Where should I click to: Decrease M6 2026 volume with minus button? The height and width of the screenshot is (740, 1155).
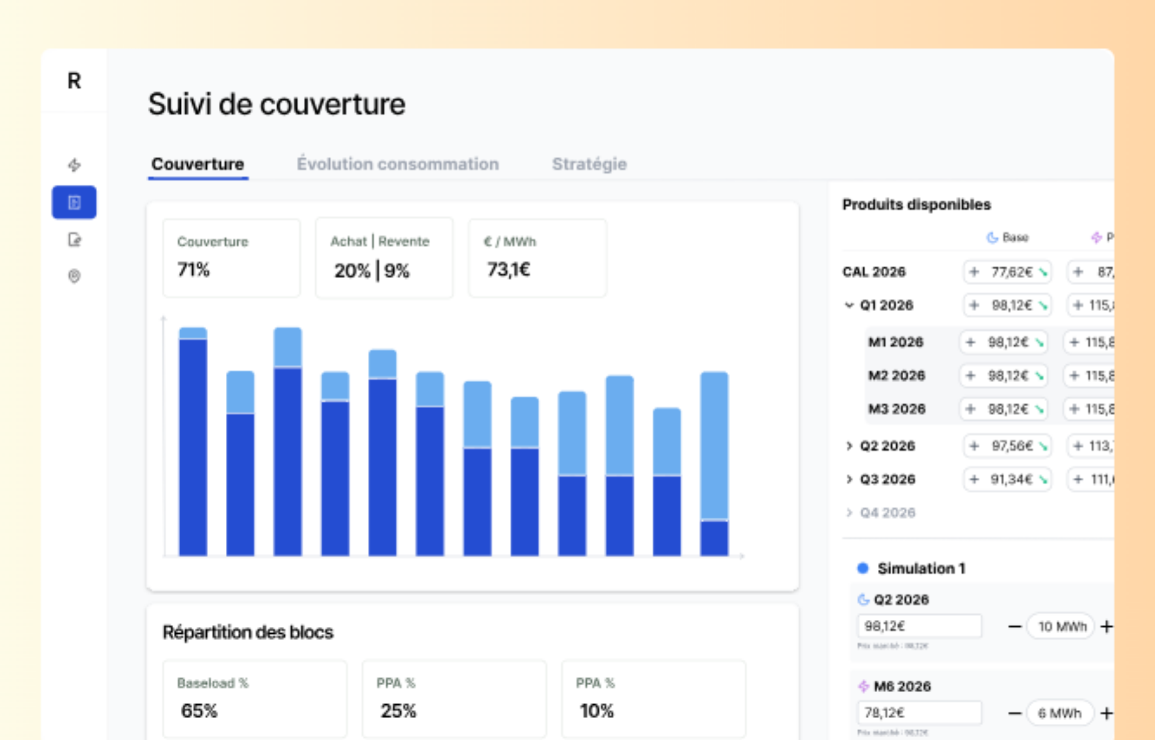click(x=1015, y=713)
